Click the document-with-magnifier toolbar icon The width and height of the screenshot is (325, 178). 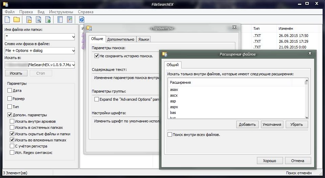tap(39, 20)
